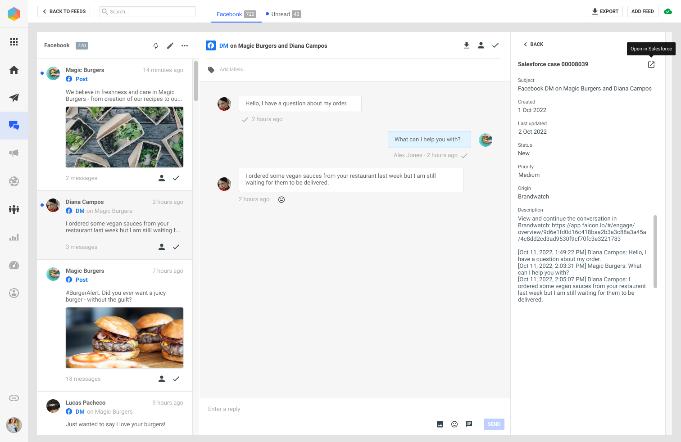The image size is (681, 442).
Task: Open the Listen globe sidebar icon
Action: pyautogui.click(x=14, y=181)
